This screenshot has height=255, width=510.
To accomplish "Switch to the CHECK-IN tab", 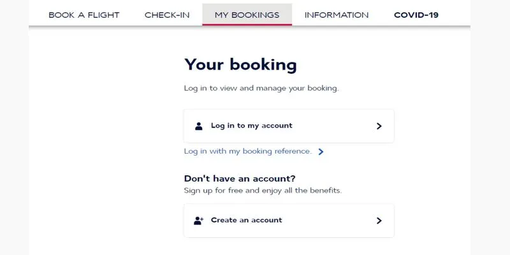I will click(167, 15).
